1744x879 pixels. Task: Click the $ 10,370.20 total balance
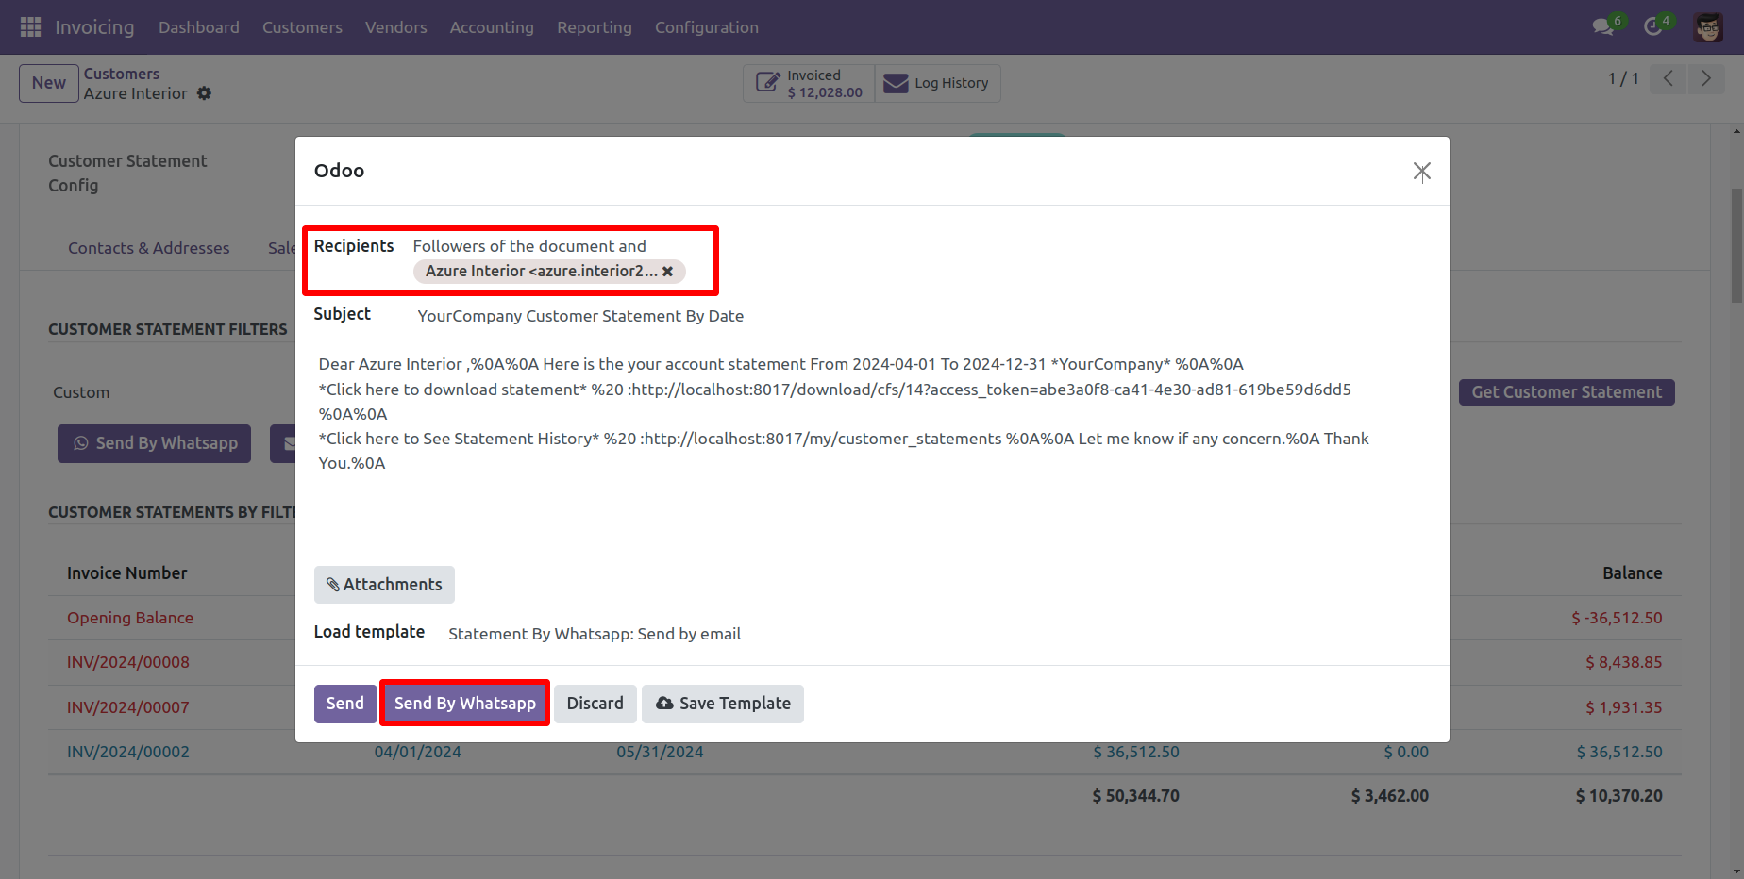[1619, 796]
